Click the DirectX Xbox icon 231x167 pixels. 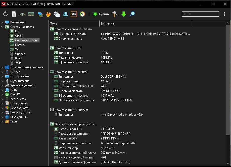[7, 94]
